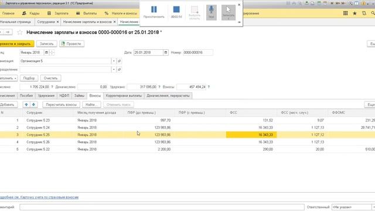Open calendar picker for the Январь 2018 month field

pyautogui.click(x=46, y=52)
